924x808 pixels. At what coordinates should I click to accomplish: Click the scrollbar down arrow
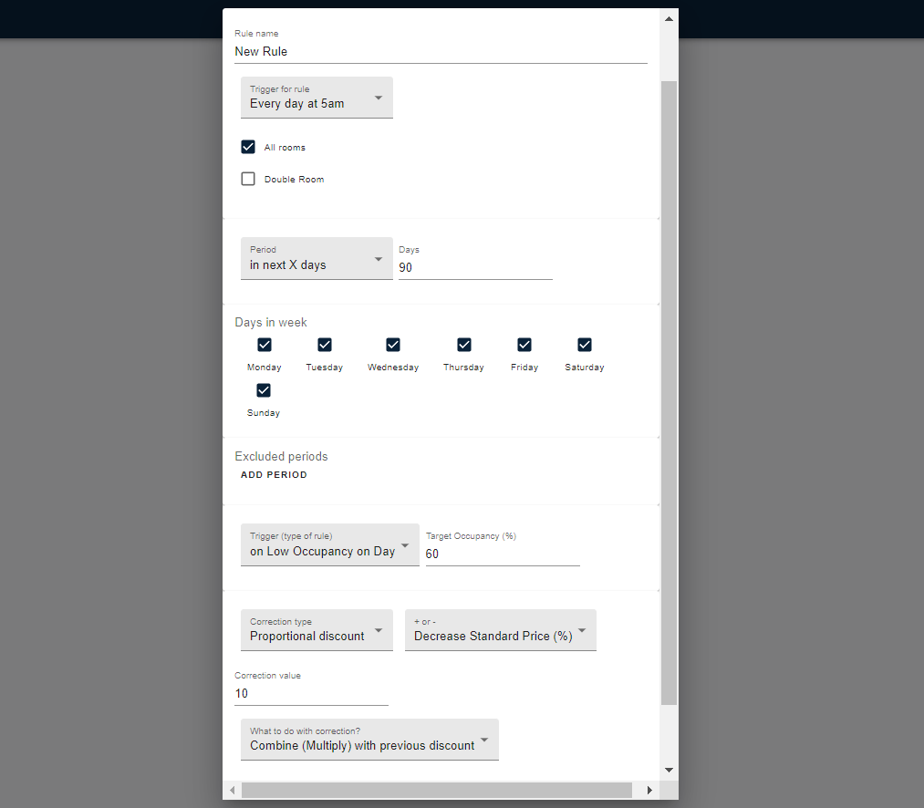coord(669,769)
